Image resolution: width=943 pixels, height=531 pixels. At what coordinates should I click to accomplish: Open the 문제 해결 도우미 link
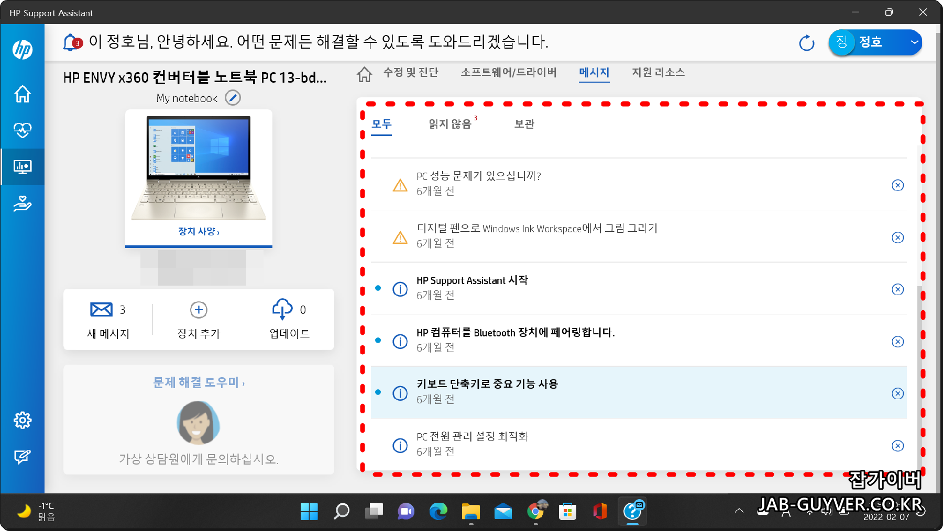pos(199,382)
